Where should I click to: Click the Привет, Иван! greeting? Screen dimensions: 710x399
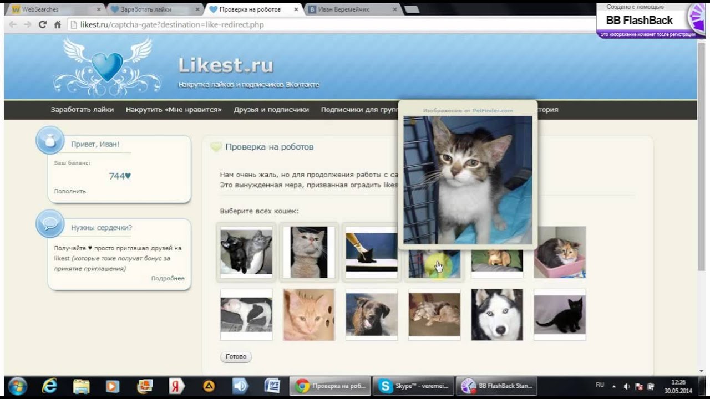click(95, 145)
